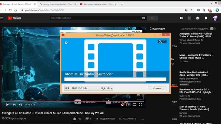Open the notifications bell
Screen dimensions: 221x124
tap(206, 18)
